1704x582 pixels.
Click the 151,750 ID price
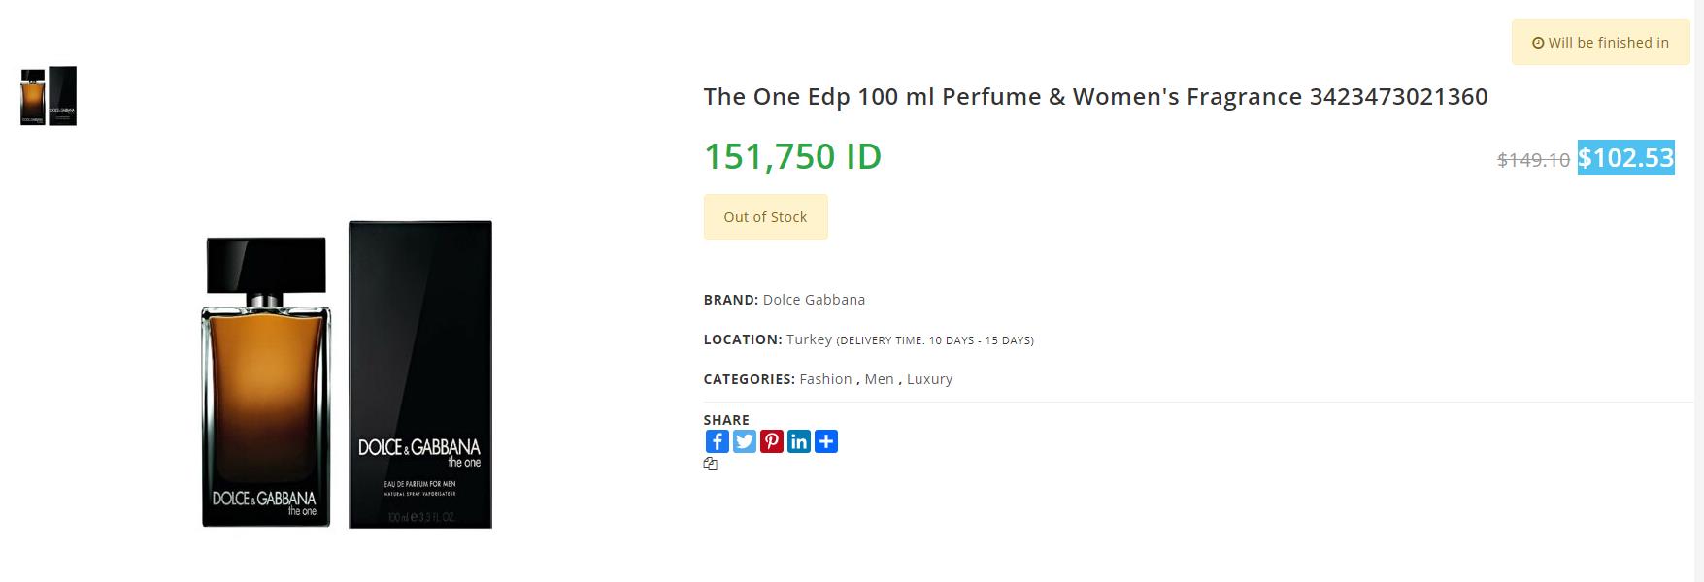tap(792, 156)
